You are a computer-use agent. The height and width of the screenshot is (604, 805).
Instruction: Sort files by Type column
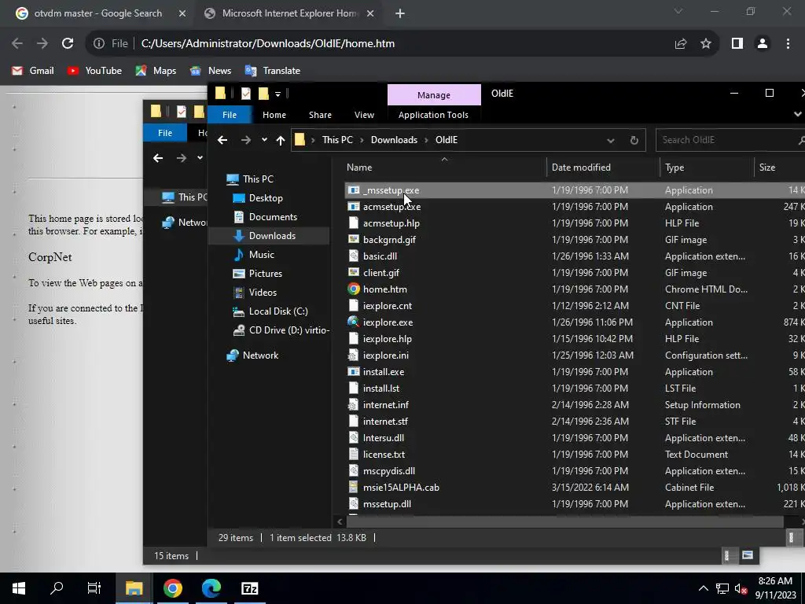tap(707, 168)
